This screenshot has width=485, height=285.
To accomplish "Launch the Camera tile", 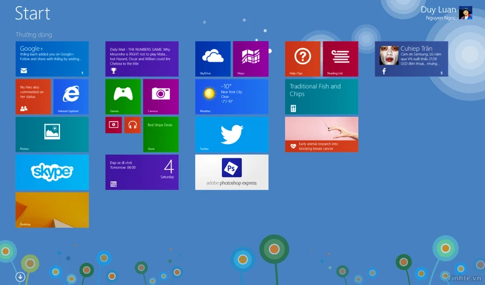I will pyautogui.click(x=161, y=97).
